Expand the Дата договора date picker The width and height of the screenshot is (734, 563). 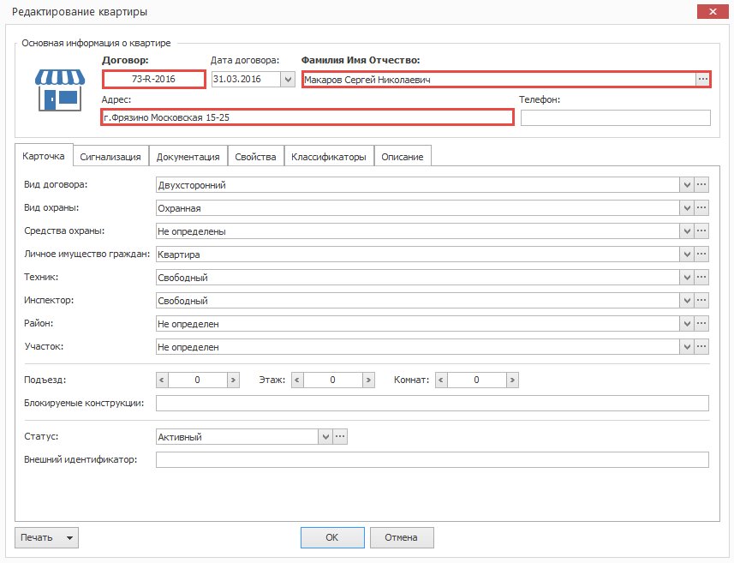coord(288,79)
